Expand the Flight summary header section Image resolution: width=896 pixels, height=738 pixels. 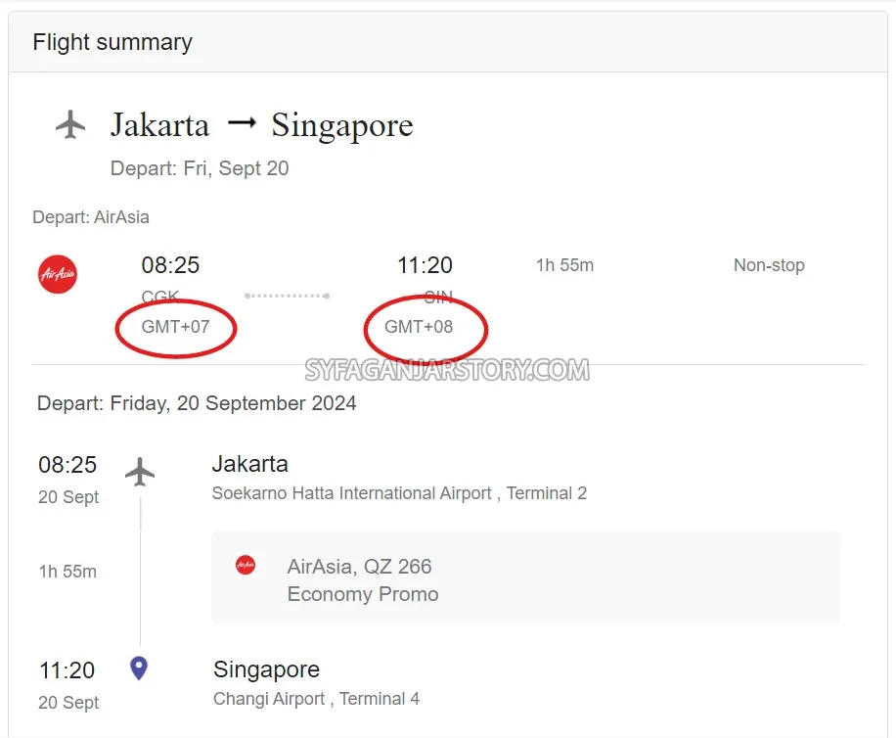coord(112,41)
